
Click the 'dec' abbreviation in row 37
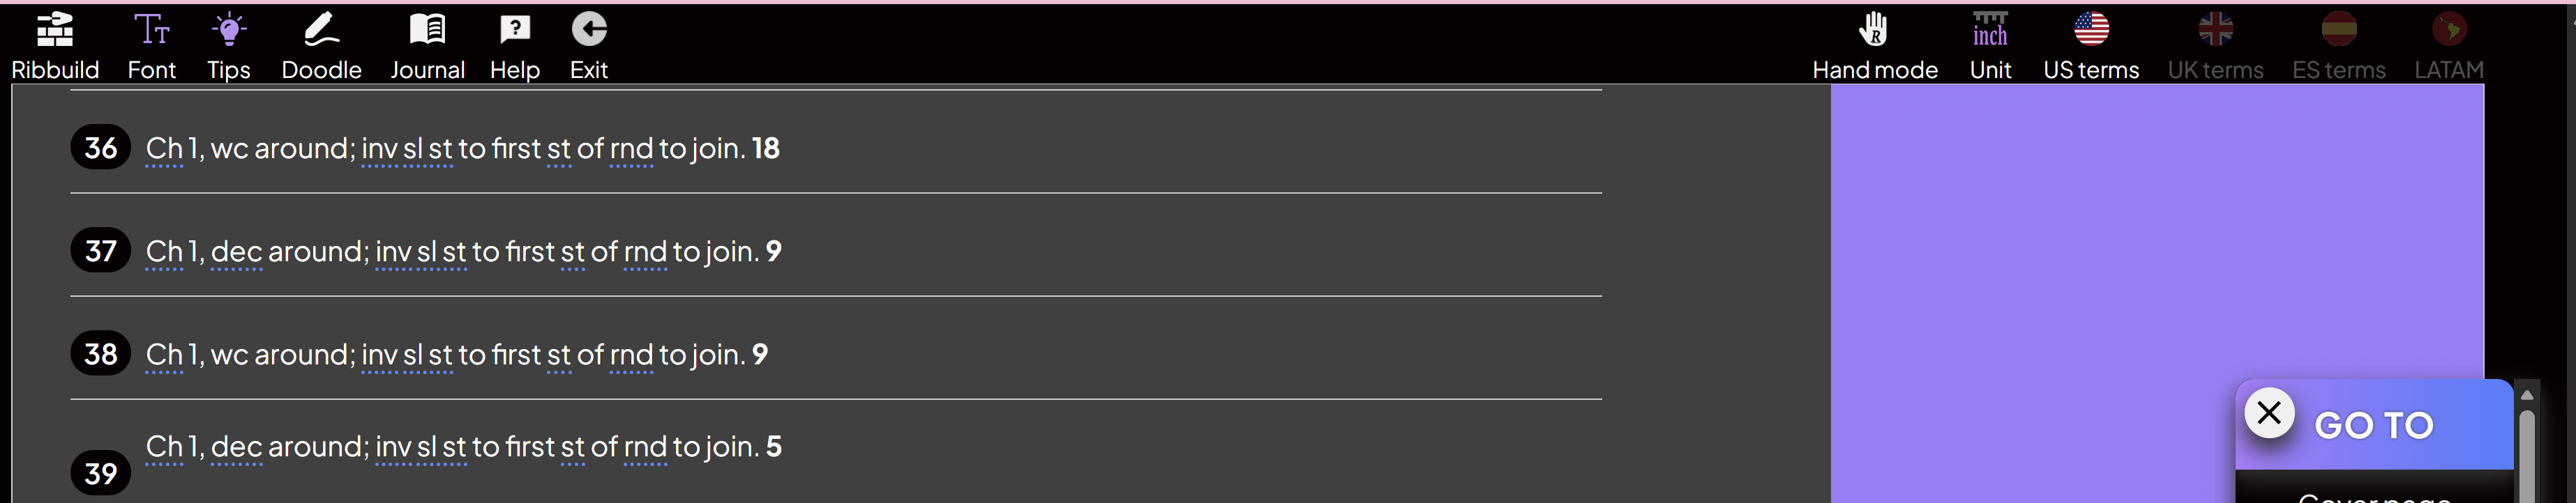click(237, 251)
